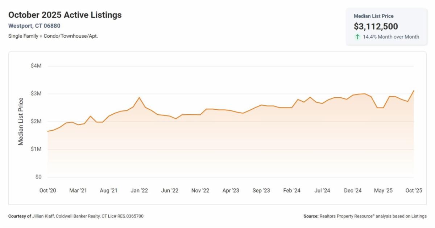The image size is (435, 228).
Task: Click the Feb '24 x-axis label
Action: (291, 191)
